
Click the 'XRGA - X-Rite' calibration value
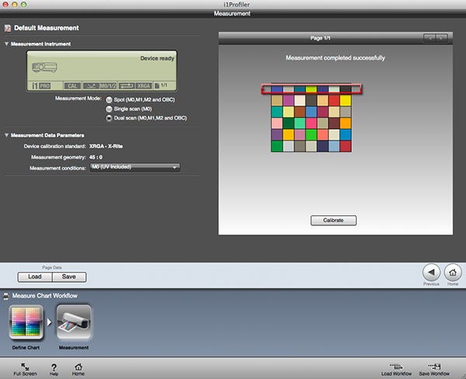(106, 146)
